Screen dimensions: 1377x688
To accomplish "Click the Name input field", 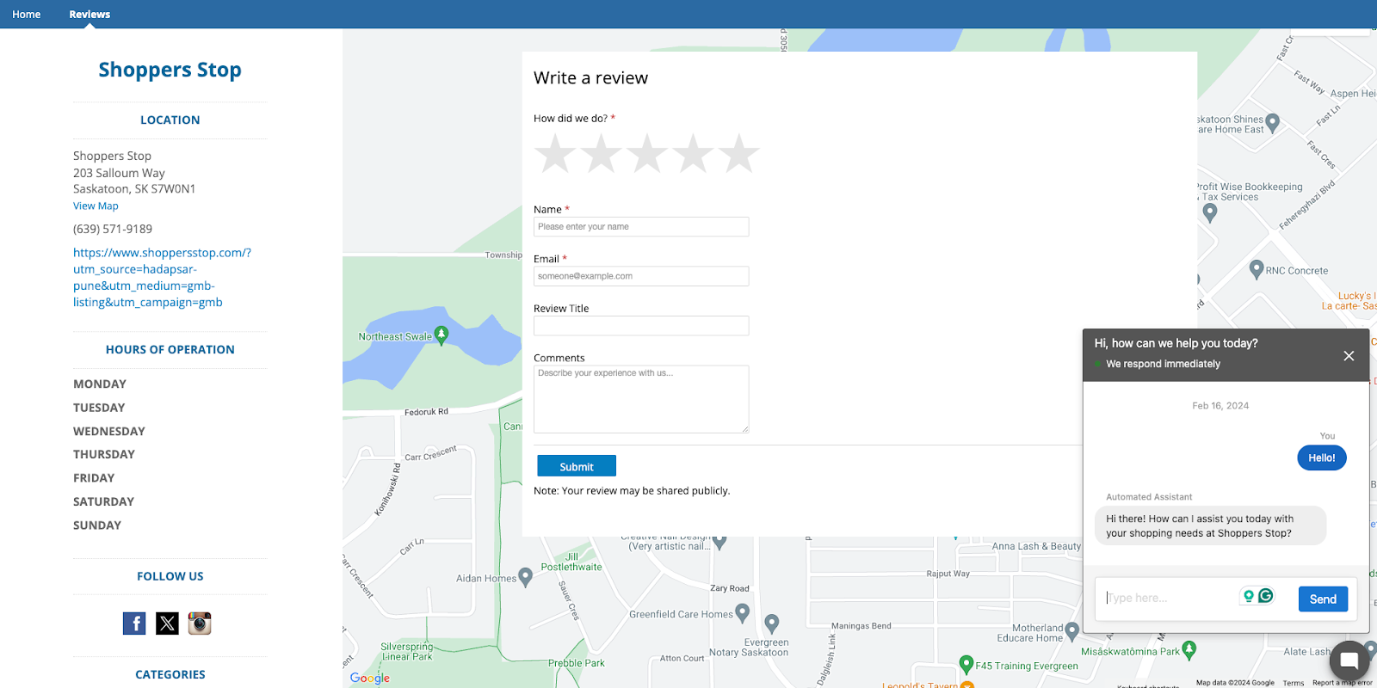I will pyautogui.click(x=641, y=227).
